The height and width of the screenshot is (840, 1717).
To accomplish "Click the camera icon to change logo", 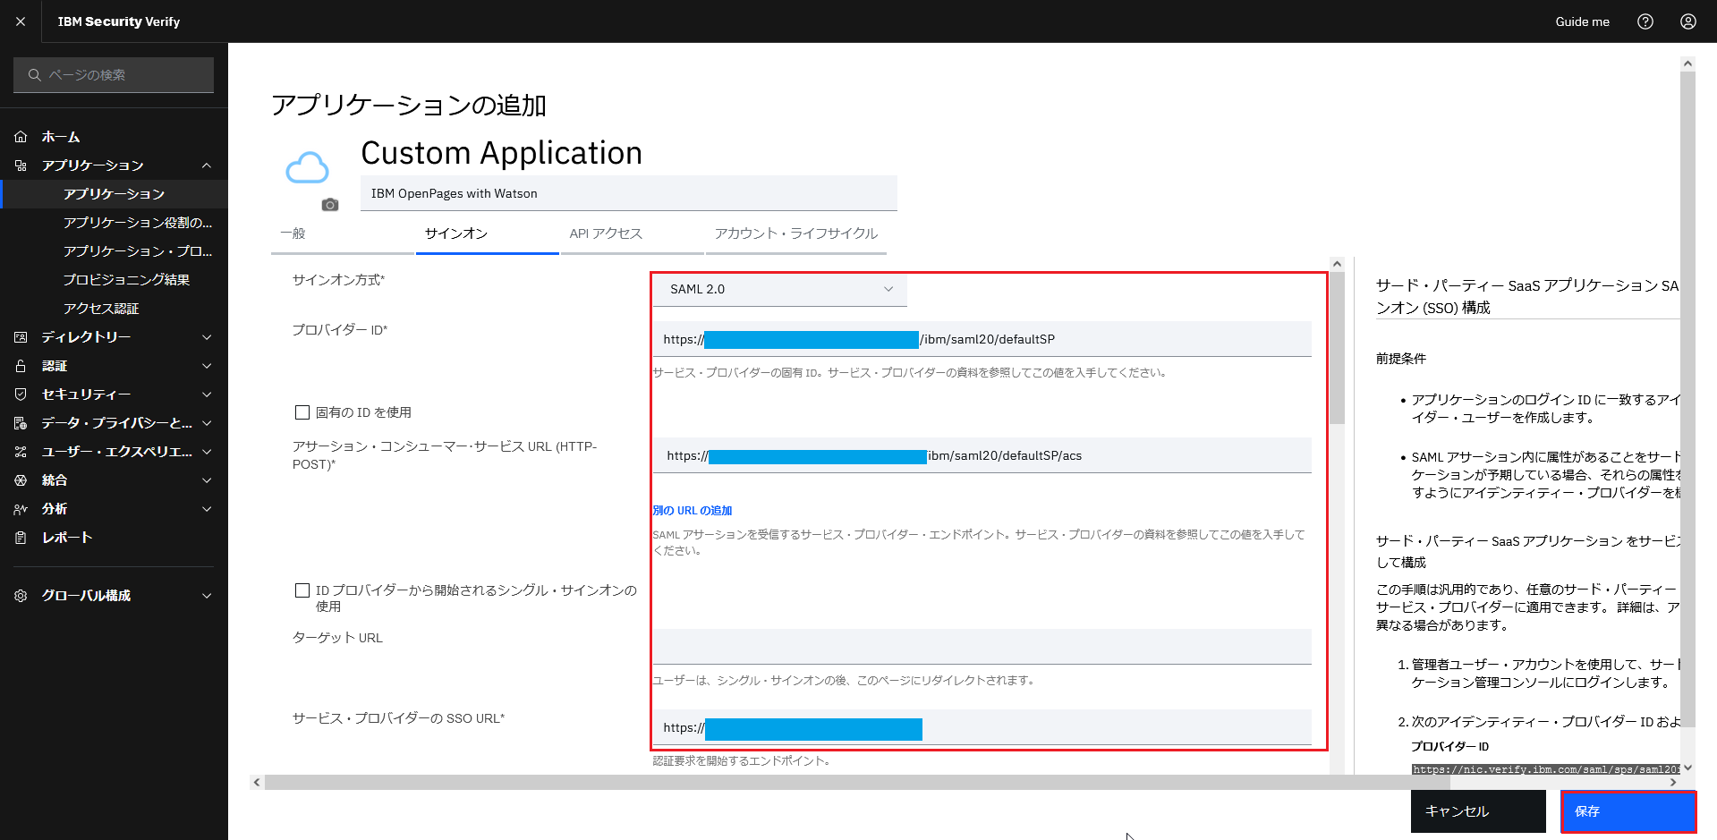I will (x=330, y=205).
